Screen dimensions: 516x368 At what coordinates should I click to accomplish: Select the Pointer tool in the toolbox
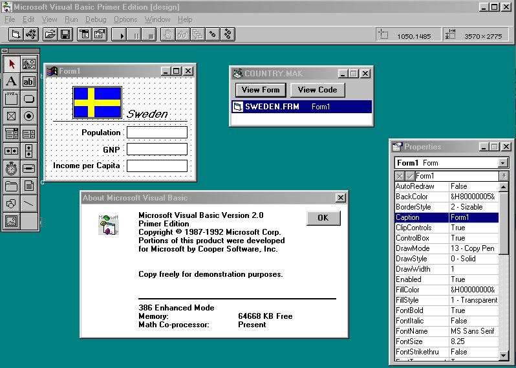coord(12,64)
